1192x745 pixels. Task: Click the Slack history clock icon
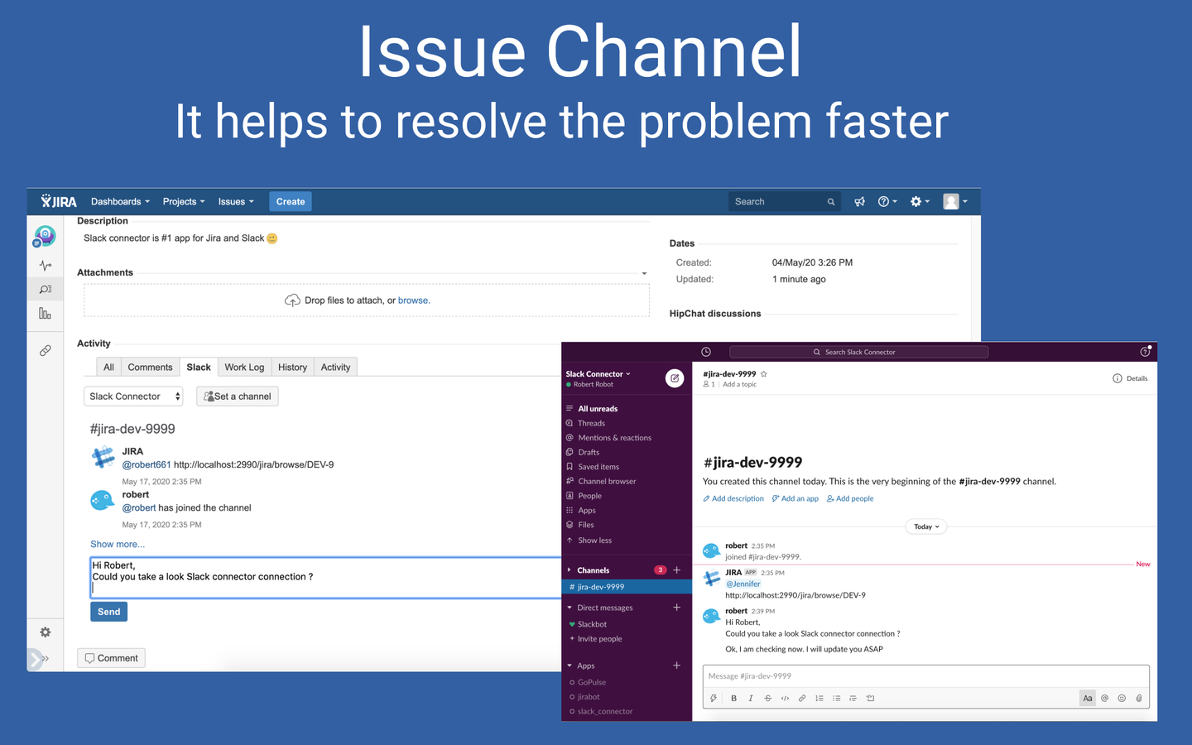click(x=706, y=352)
